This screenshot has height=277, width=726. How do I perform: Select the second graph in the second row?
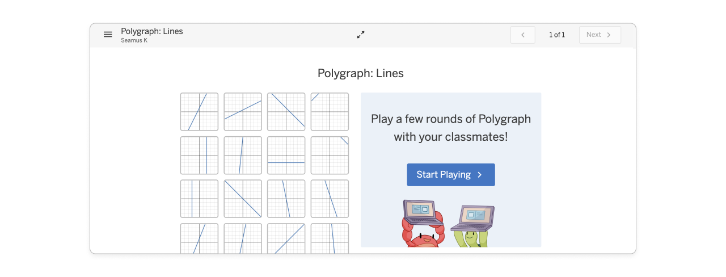coord(243,156)
